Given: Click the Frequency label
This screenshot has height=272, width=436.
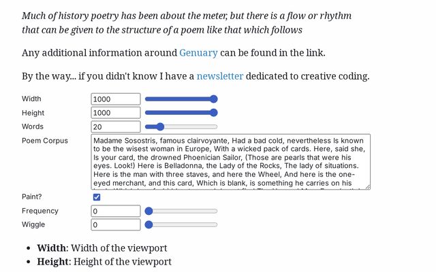Looking at the screenshot, I should click(x=40, y=211).
